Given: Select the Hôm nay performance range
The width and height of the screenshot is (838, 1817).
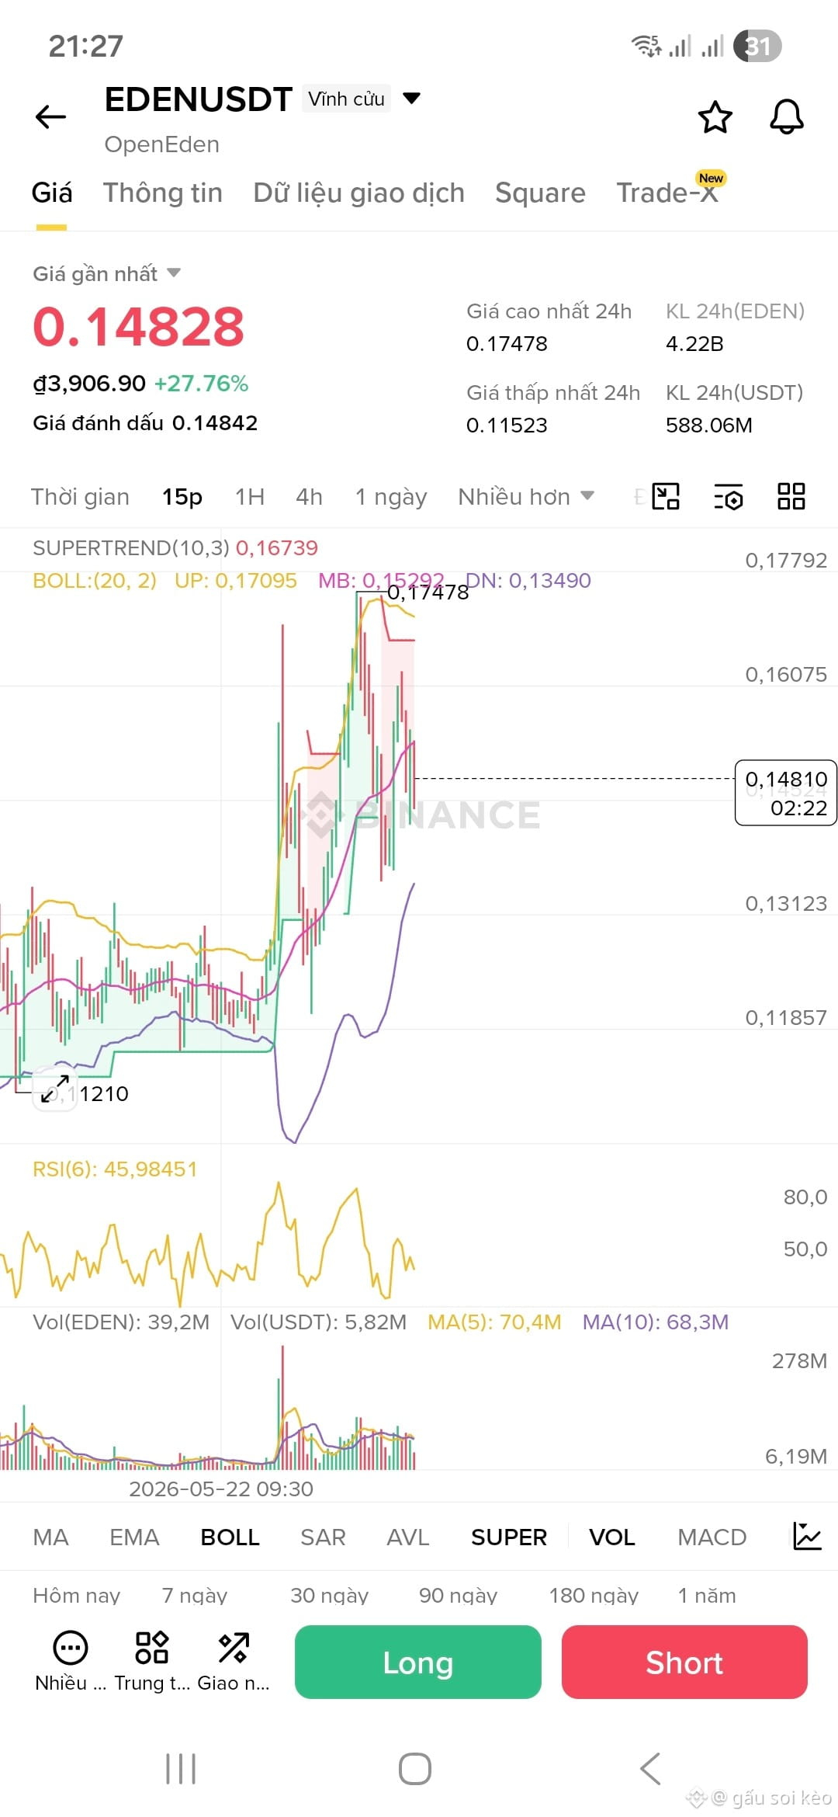Looking at the screenshot, I should (x=77, y=1595).
